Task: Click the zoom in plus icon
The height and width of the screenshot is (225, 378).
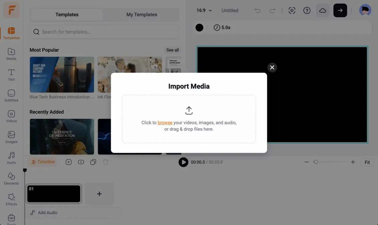Action: point(353,162)
